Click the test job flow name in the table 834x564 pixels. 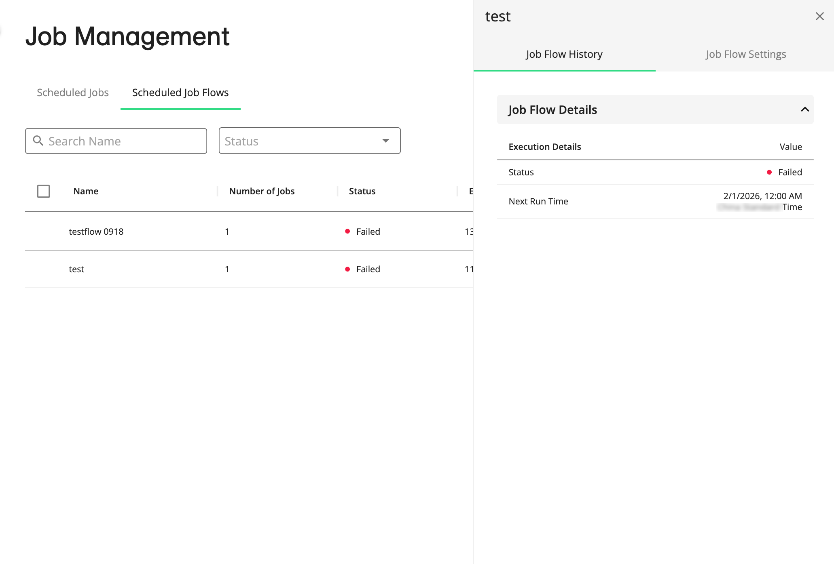(76, 269)
